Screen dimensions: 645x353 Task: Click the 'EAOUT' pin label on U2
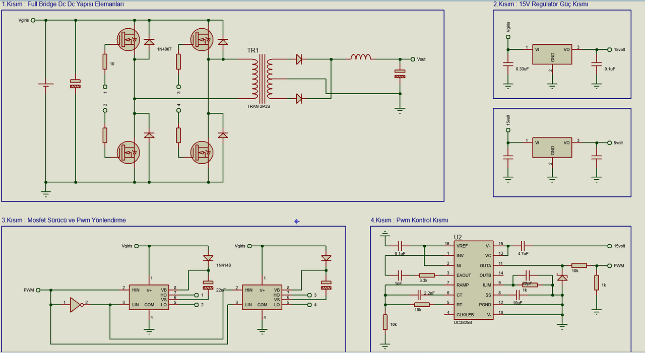[x=464, y=275]
